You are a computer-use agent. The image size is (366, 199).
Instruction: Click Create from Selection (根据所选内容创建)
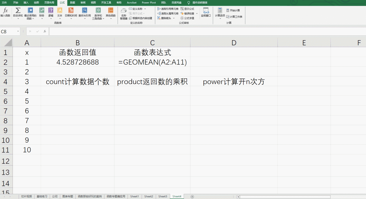[x=140, y=18]
